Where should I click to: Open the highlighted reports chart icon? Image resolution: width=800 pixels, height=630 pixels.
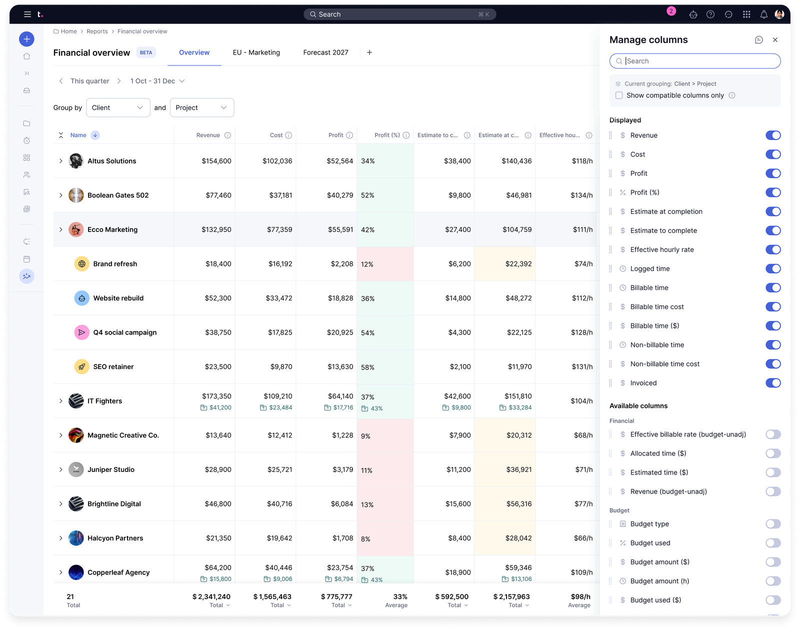(26, 276)
